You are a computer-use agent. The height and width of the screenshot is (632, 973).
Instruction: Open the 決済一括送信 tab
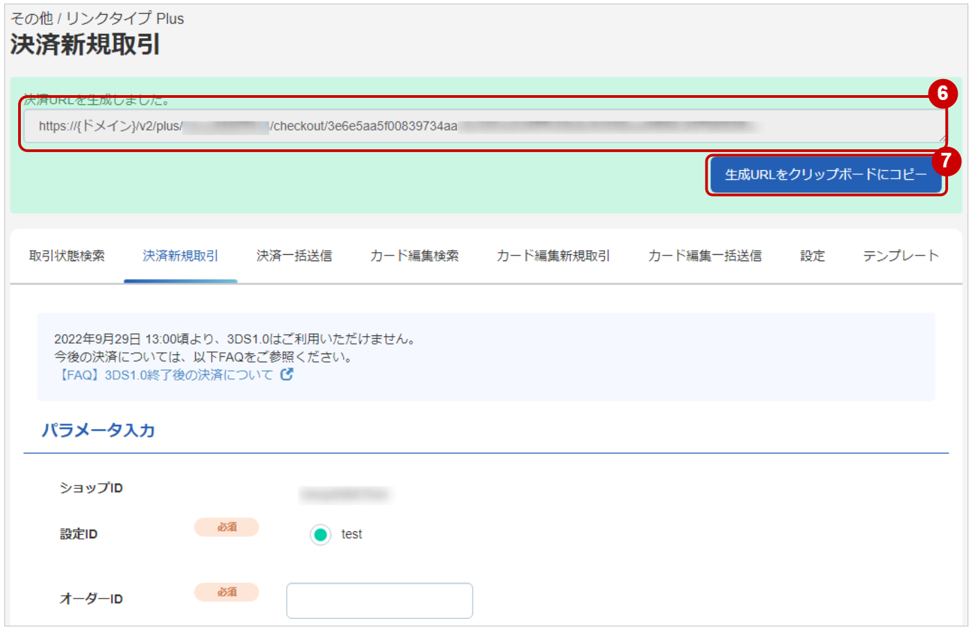293,256
